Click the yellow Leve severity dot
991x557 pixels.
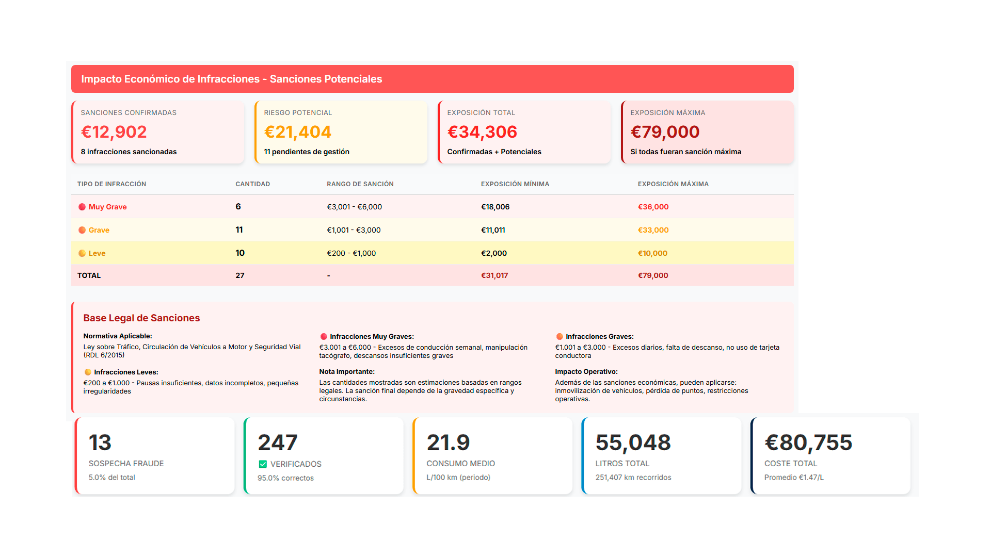[x=82, y=253]
